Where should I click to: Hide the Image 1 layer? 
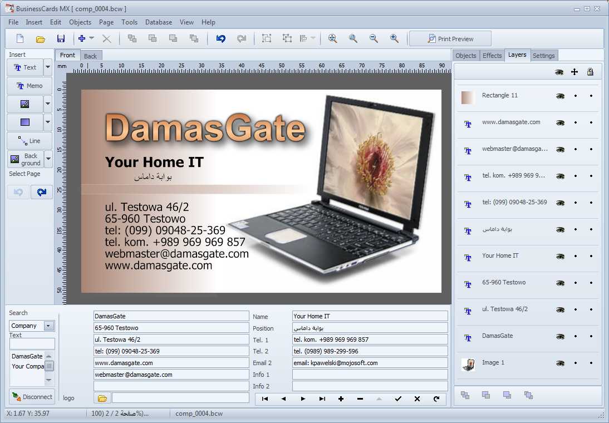click(x=560, y=363)
